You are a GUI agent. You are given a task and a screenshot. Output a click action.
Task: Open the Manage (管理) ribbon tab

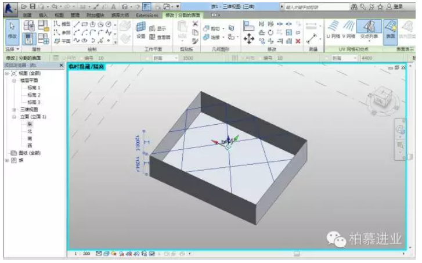pyautogui.click(x=75, y=15)
